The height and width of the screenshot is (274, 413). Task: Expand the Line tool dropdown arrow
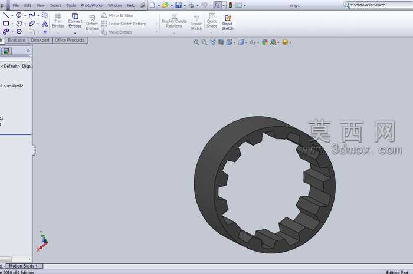(x=12, y=15)
